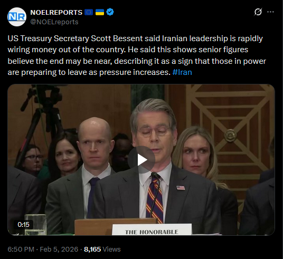Viewport: 283px width, 259px height.
Task: Open the @NOELreports handle link
Action: click(54, 22)
